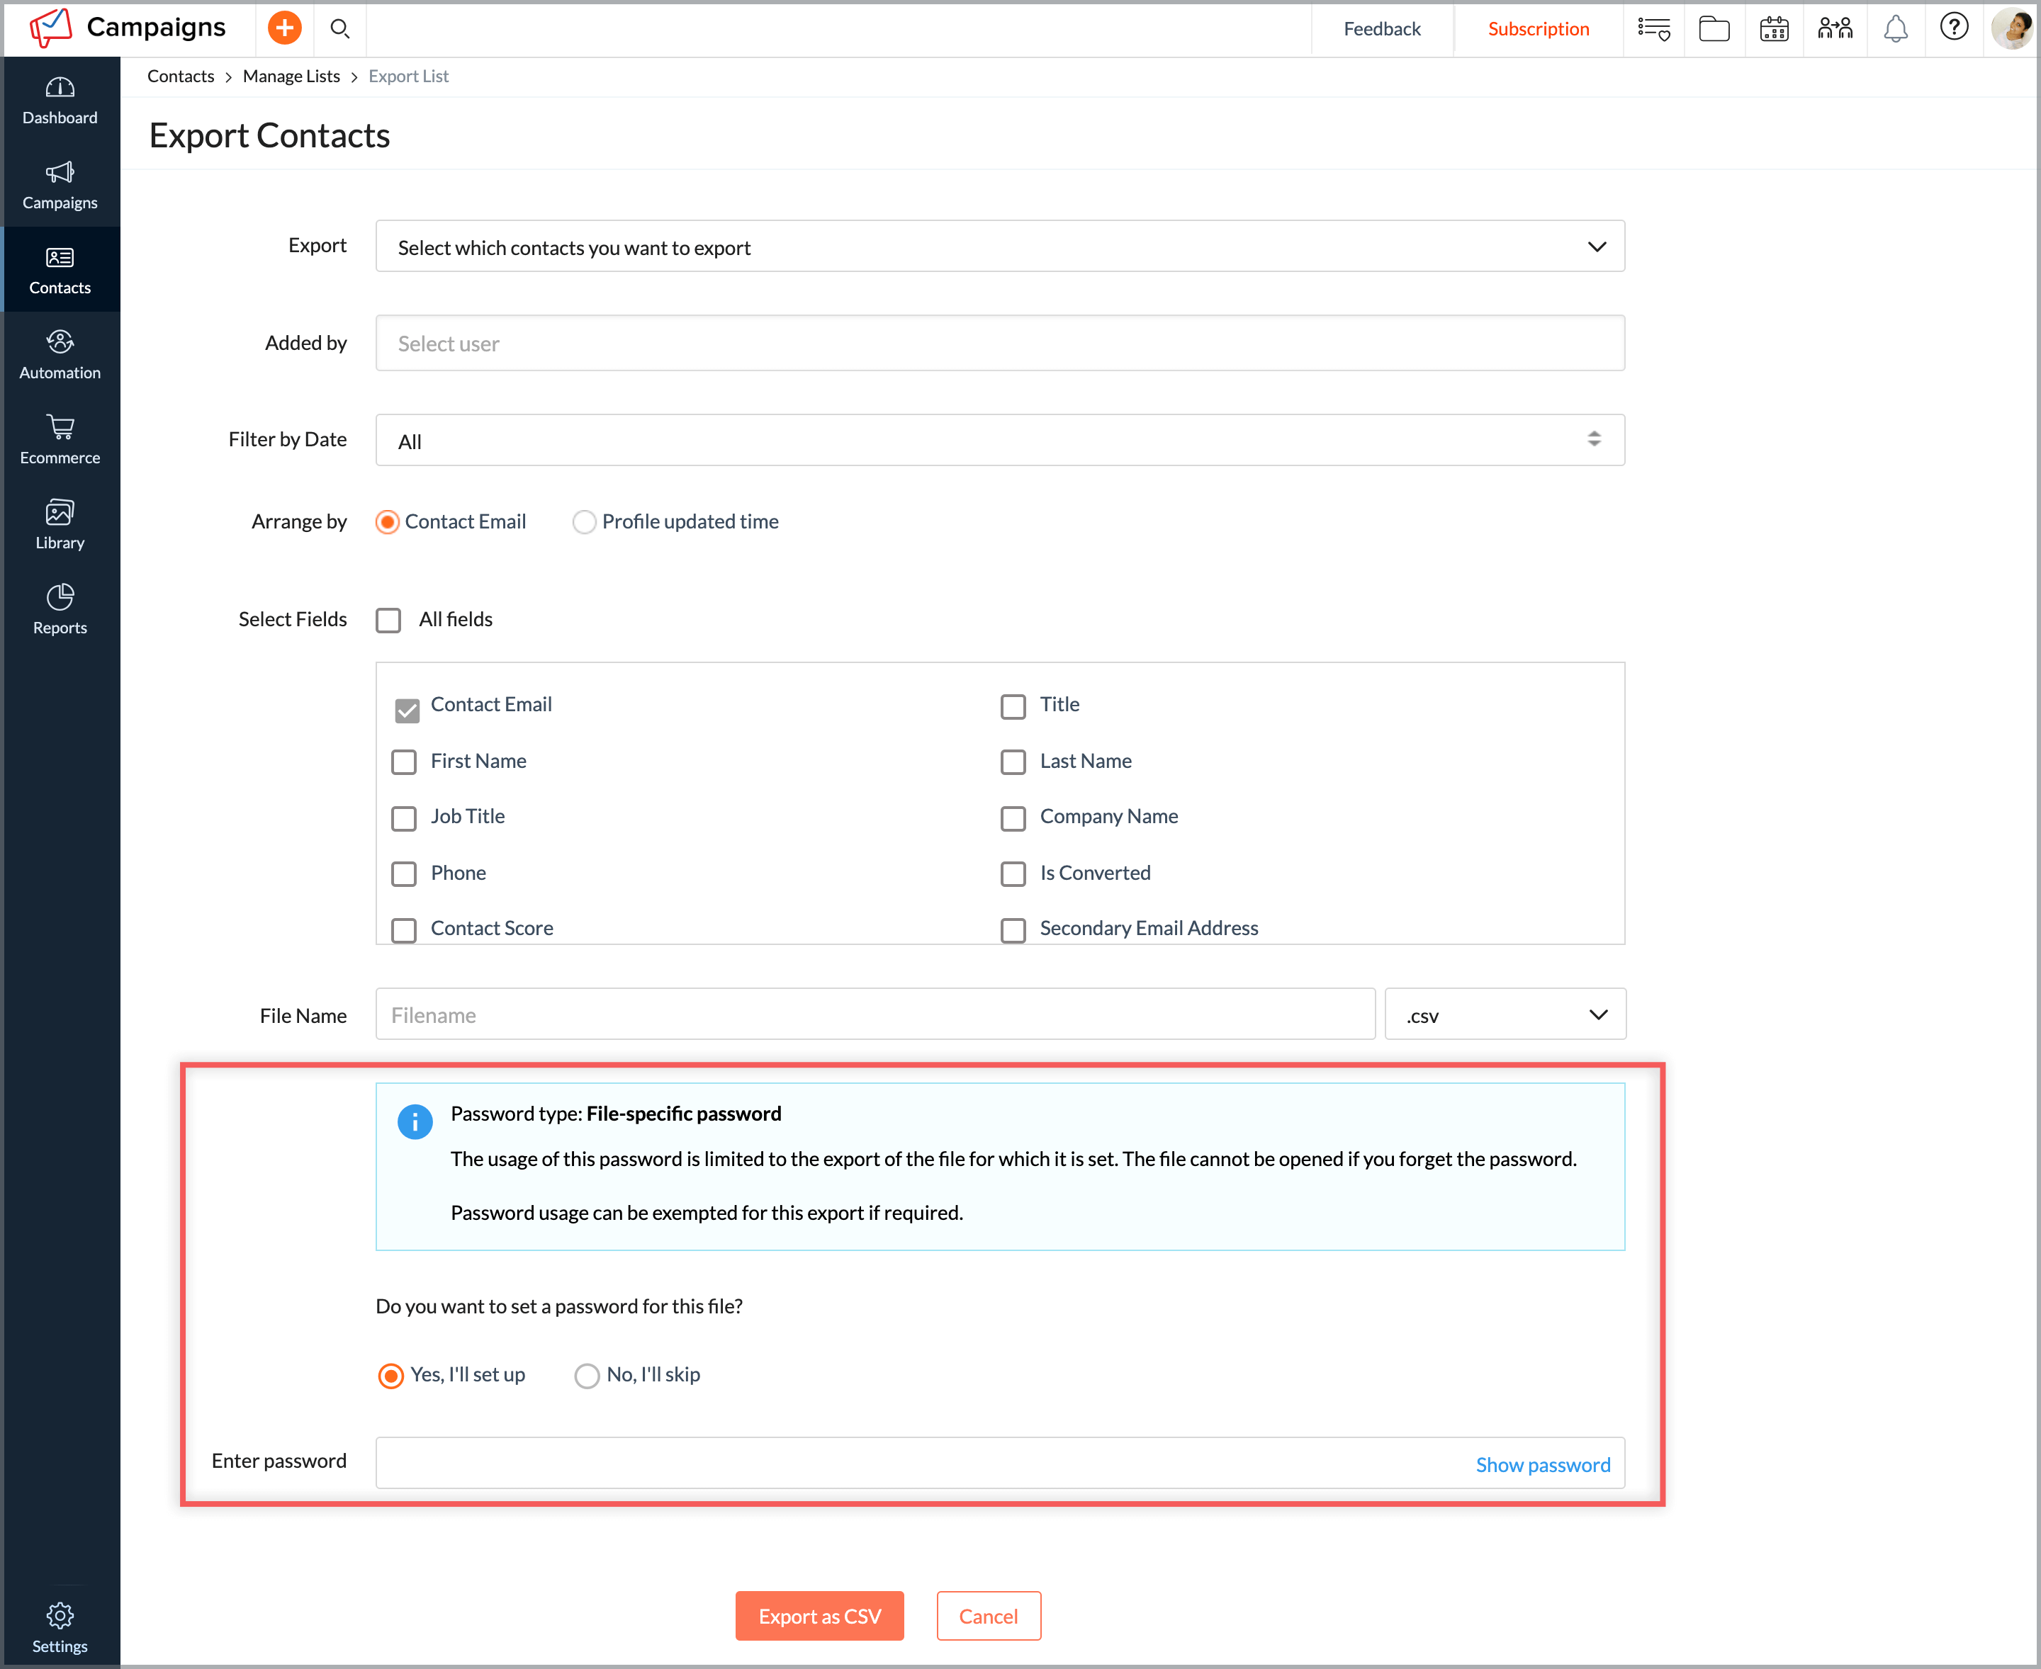This screenshot has width=2041, height=1669.
Task: Expand the Export contacts dropdown
Action: [999, 247]
